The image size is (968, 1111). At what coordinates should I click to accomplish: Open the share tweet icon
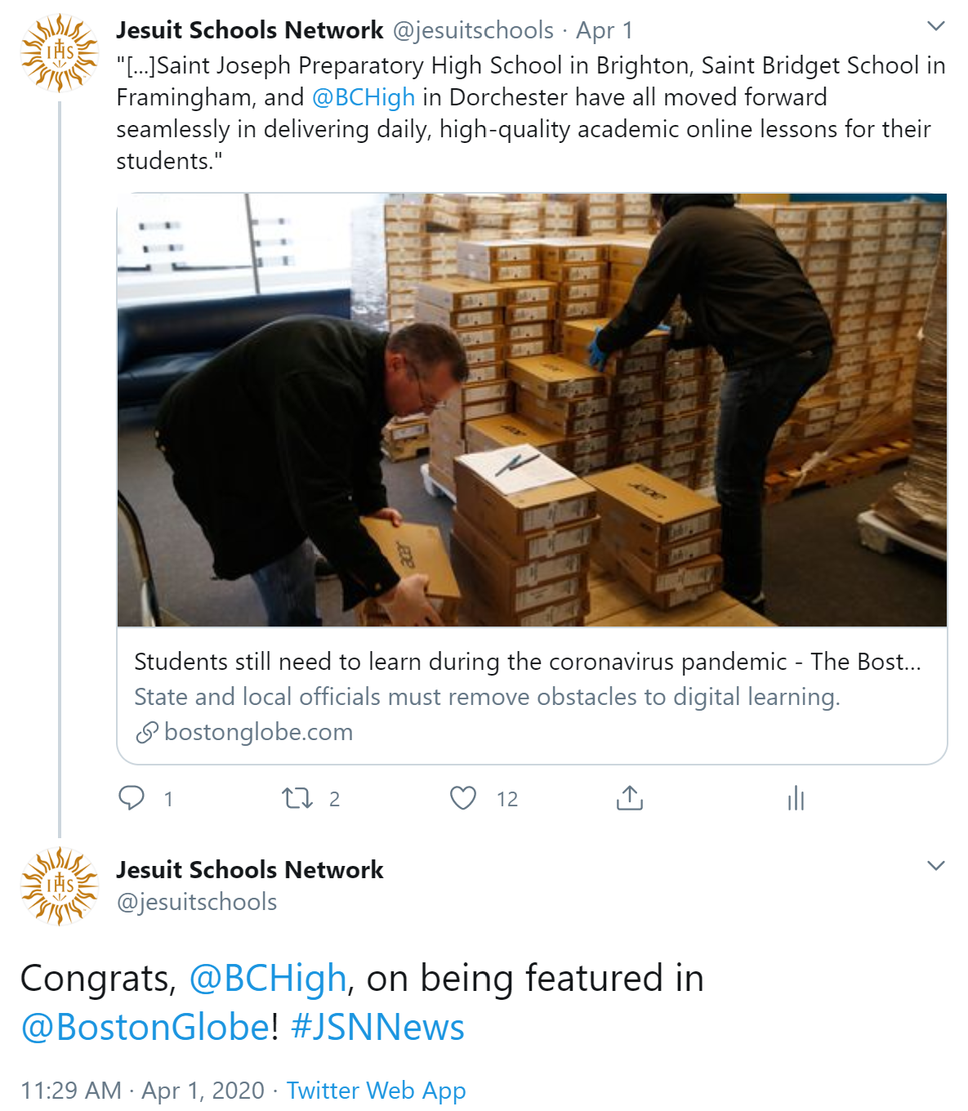click(630, 797)
